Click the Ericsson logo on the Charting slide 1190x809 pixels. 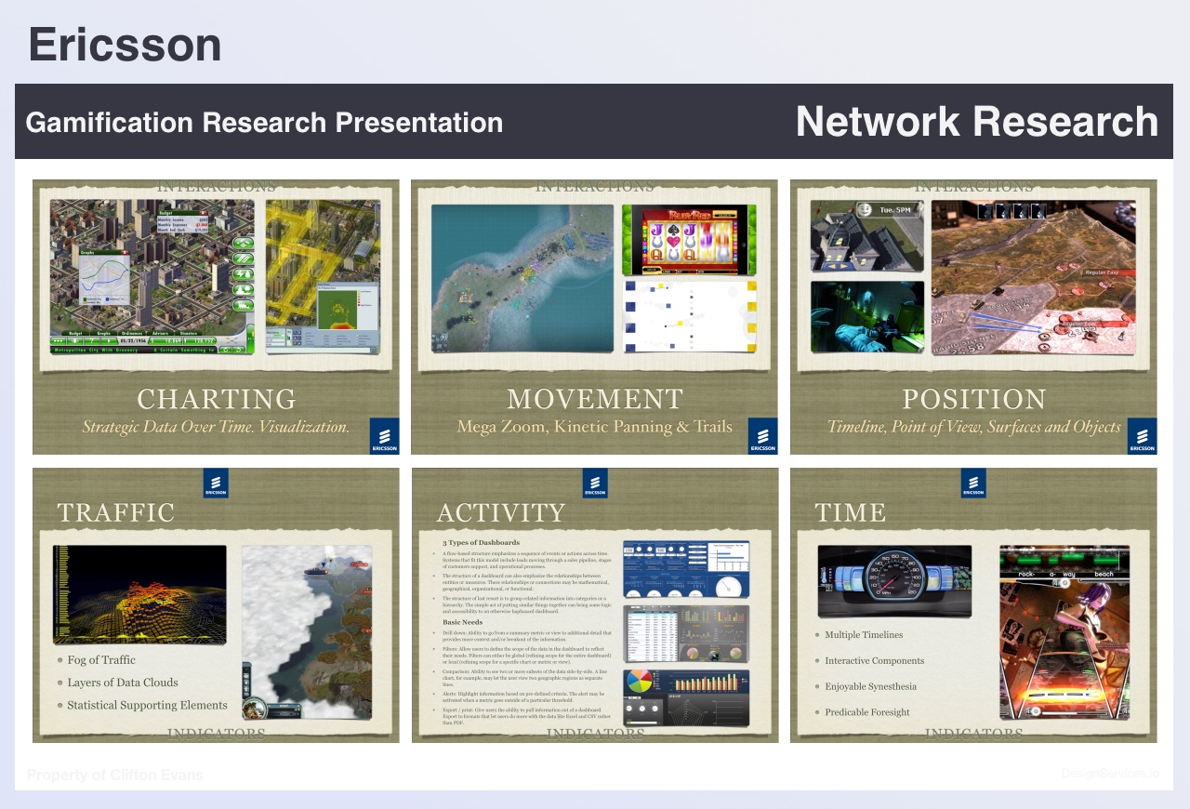tap(384, 435)
